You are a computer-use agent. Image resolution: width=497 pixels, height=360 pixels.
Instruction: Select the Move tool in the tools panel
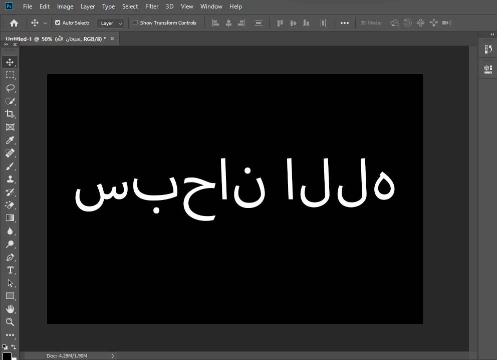[x=10, y=62]
